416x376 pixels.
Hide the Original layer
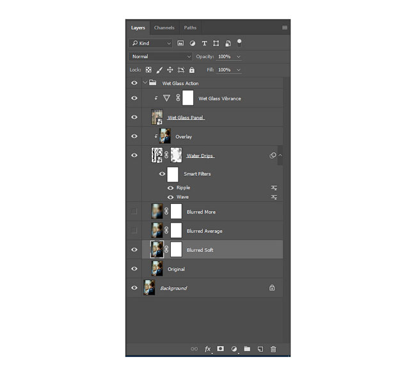pos(134,269)
